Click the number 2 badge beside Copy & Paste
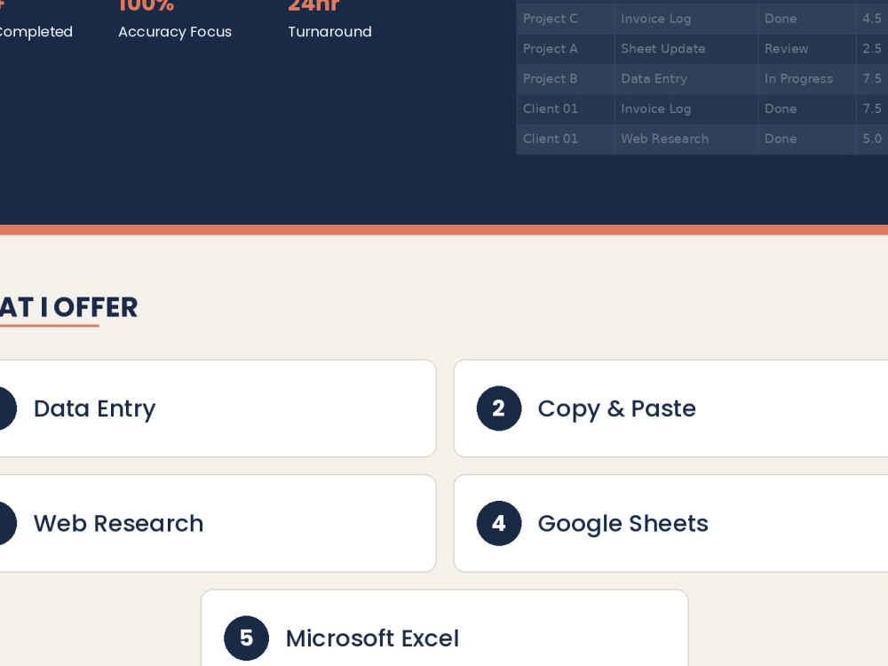 [x=498, y=408]
